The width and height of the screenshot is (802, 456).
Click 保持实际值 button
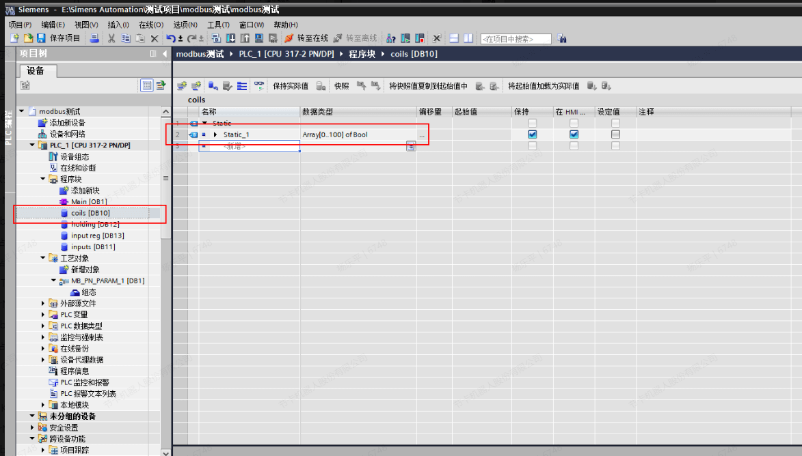[291, 86]
